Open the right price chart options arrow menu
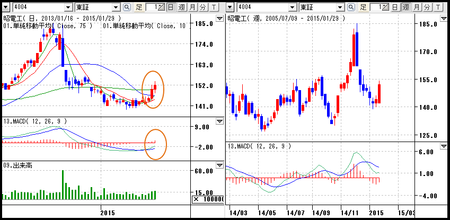The width and height of the screenshot is (450, 220). click(x=444, y=18)
